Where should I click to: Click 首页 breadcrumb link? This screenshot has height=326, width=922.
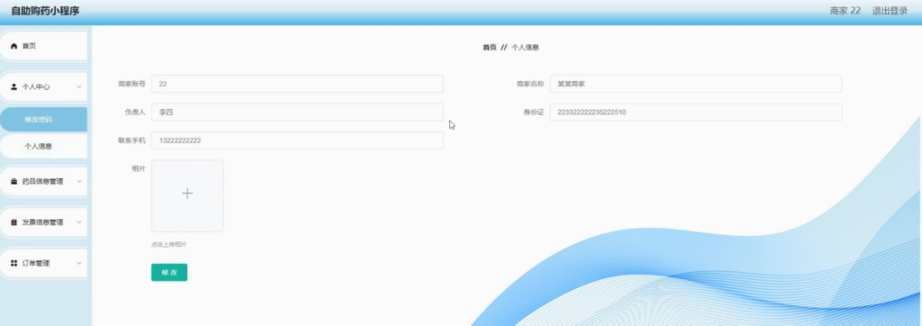coord(489,48)
